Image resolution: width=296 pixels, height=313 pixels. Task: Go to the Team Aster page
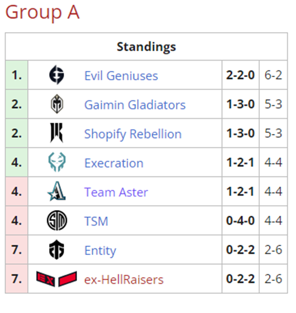[x=116, y=192]
